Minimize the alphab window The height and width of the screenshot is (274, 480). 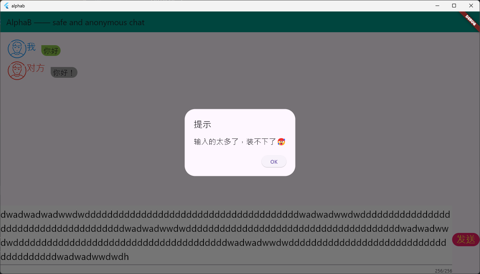pyautogui.click(x=437, y=6)
